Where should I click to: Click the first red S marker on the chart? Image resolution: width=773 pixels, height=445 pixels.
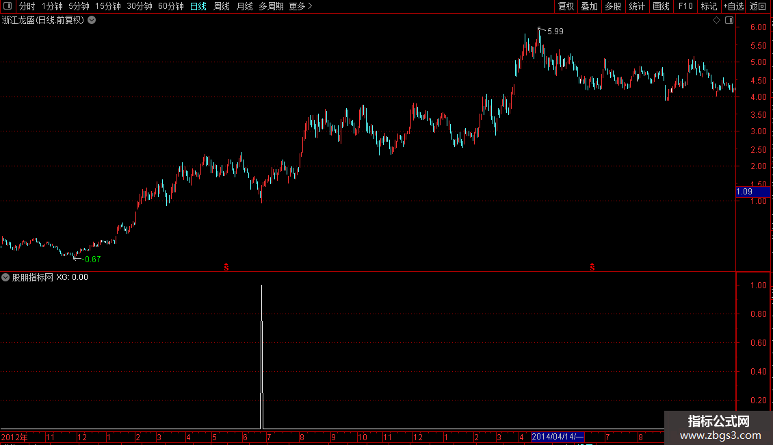tap(226, 267)
